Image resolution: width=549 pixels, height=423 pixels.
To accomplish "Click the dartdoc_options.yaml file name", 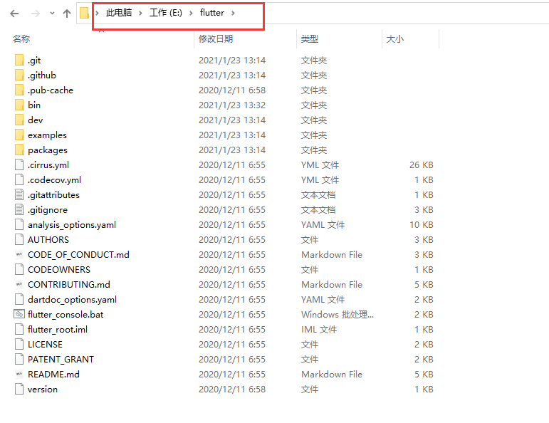I will [72, 300].
